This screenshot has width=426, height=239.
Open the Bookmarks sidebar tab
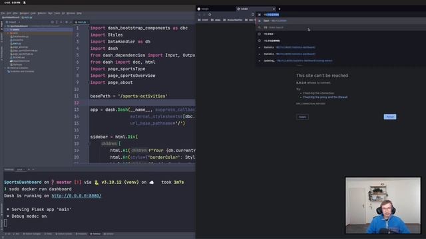pos(1,210)
